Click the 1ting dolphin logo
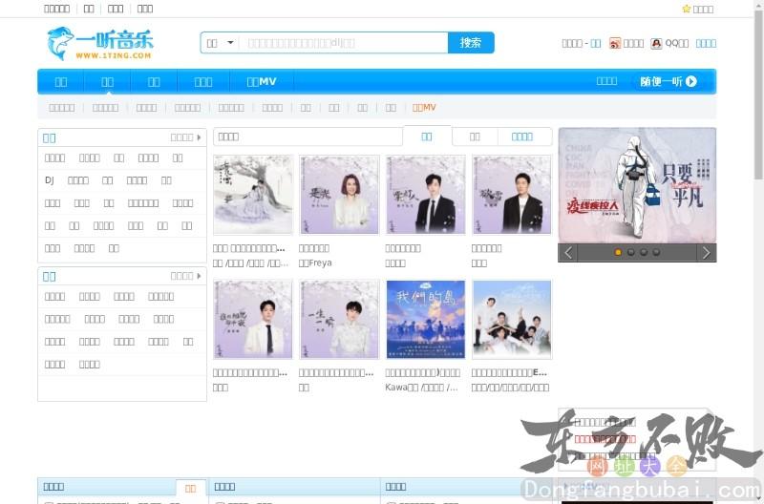764x504 pixels. pos(99,43)
